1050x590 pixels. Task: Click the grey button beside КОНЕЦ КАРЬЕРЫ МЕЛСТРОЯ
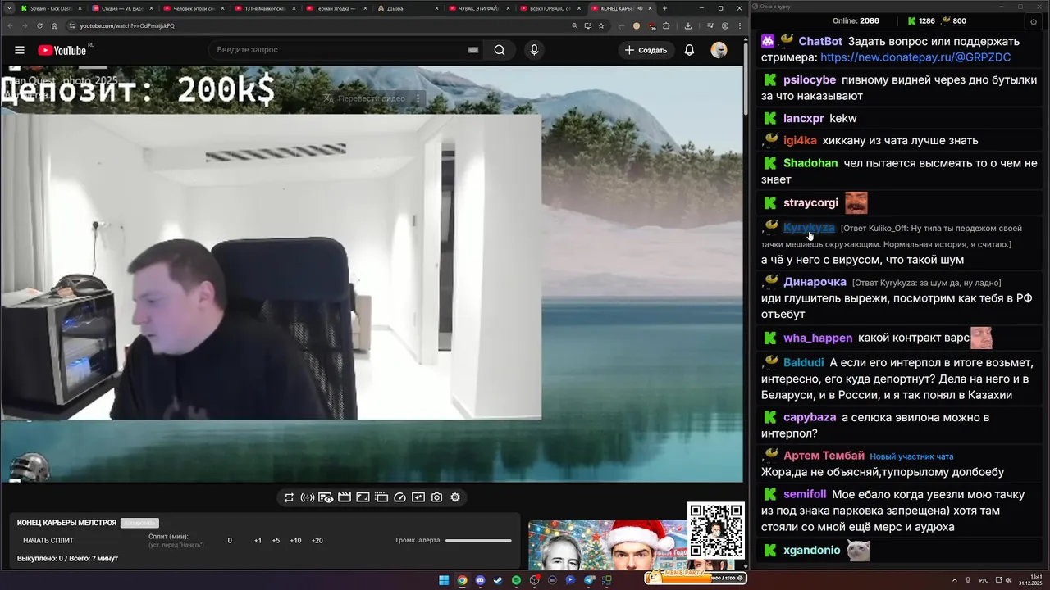(139, 523)
